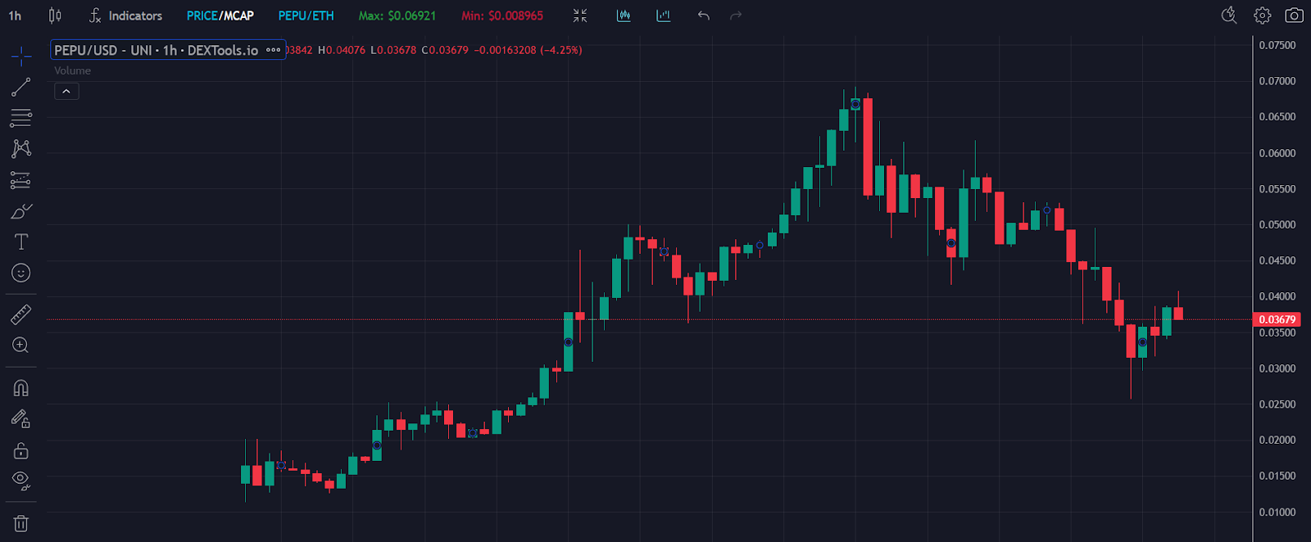Toggle hide all drawings eye icon
The height and width of the screenshot is (542, 1311).
(x=21, y=481)
